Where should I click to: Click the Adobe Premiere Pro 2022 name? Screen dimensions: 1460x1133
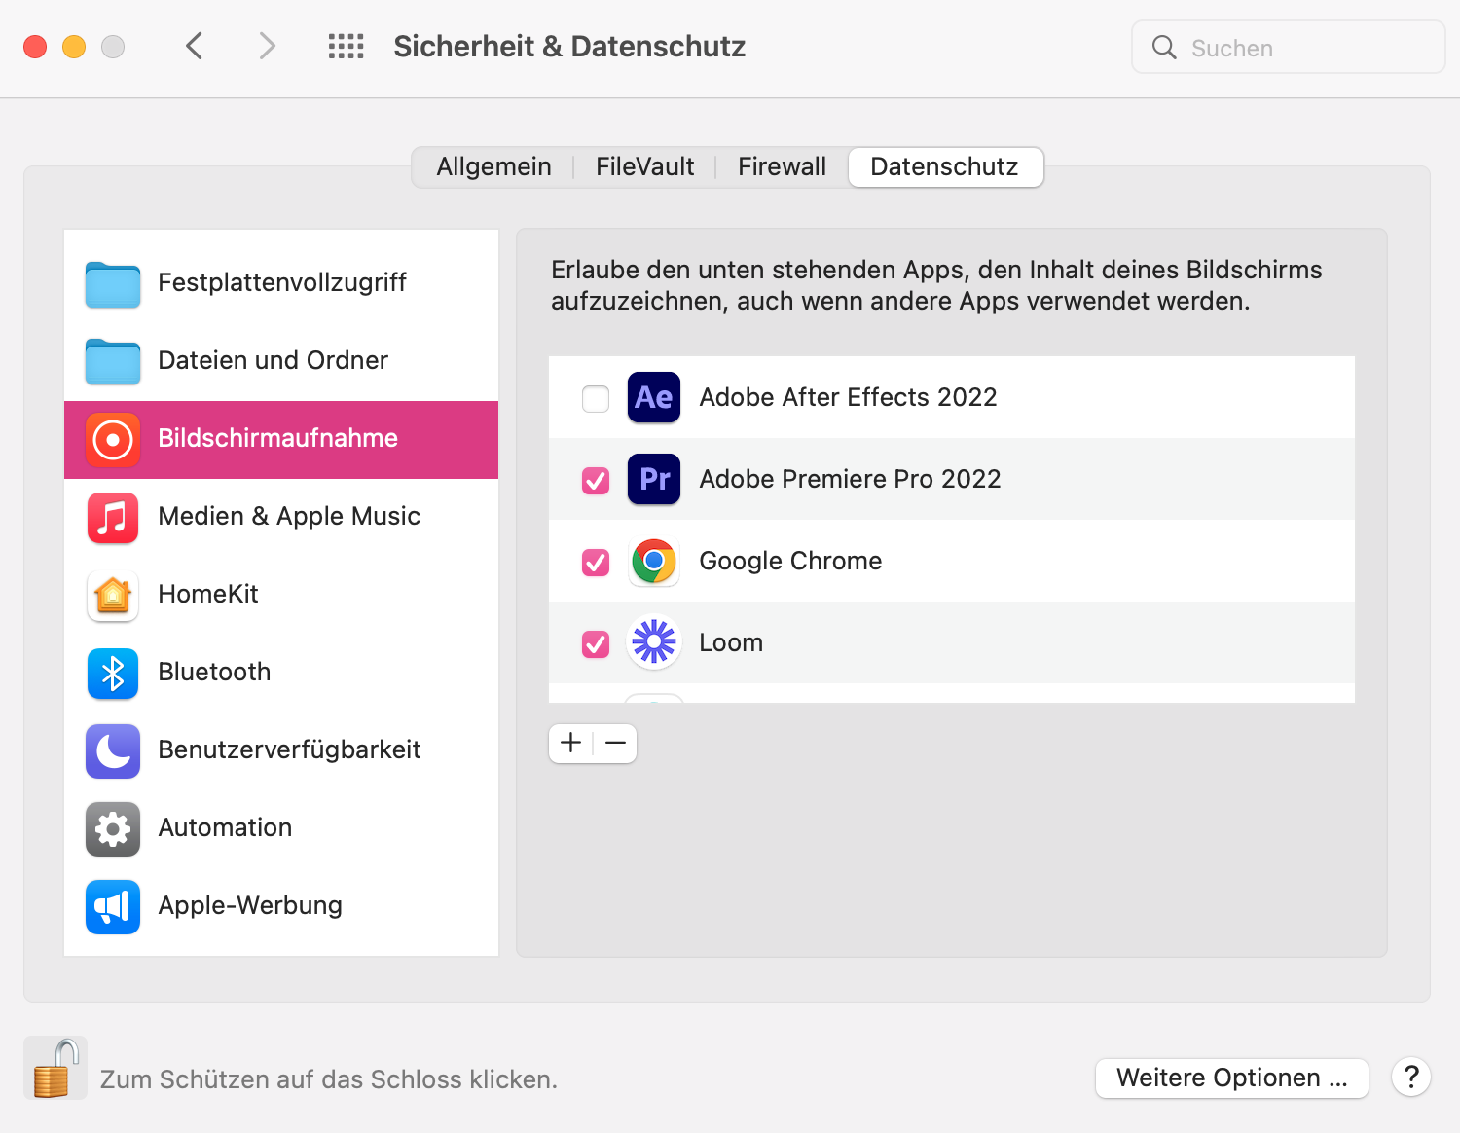(850, 479)
